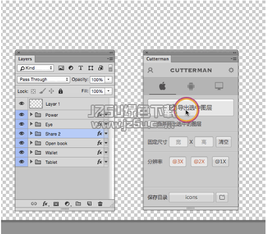Image resolution: width=266 pixels, height=234 pixels.
Task: Click 合并导出选中的图层 option
Action: [179, 124]
